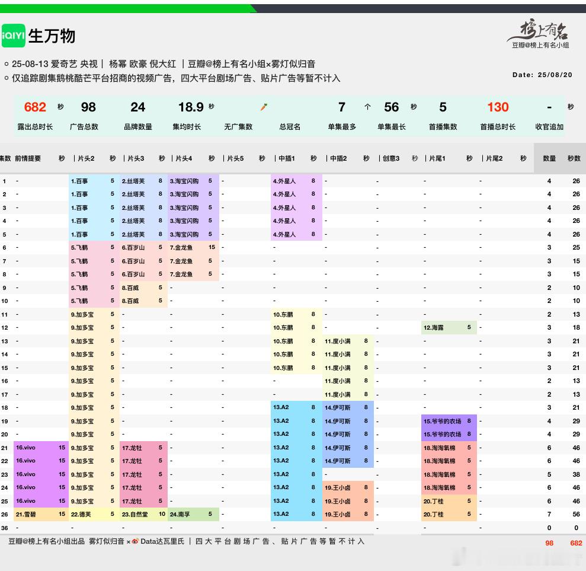Click the 首播总时长 label
This screenshot has height=571, width=586.
pos(498,127)
